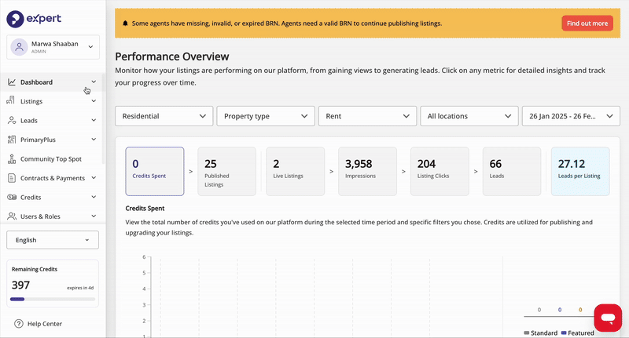Collapse the Dashboard menu chevron
This screenshot has width=629, height=338.
click(94, 82)
